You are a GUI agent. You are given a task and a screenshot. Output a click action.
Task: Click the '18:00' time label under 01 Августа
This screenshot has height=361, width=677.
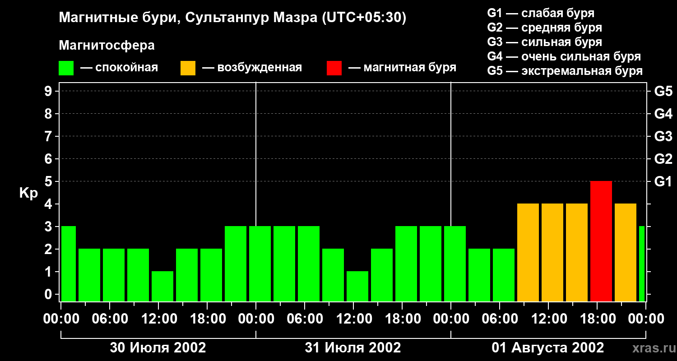pos(597,319)
